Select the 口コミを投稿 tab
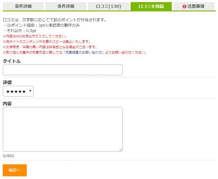The image size is (218, 179). point(151,6)
